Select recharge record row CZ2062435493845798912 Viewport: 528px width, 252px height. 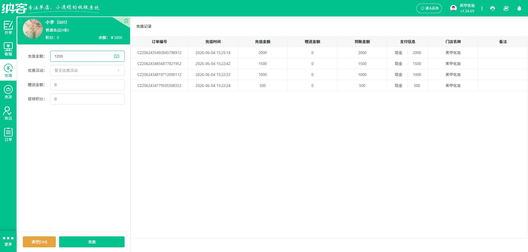329,53
